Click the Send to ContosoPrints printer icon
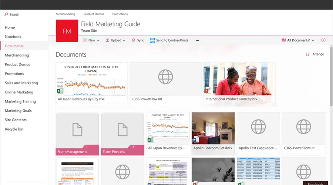333x185 pixels. point(152,40)
